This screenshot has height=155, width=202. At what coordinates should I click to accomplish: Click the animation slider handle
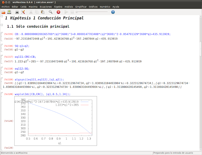(x=77, y=12)
